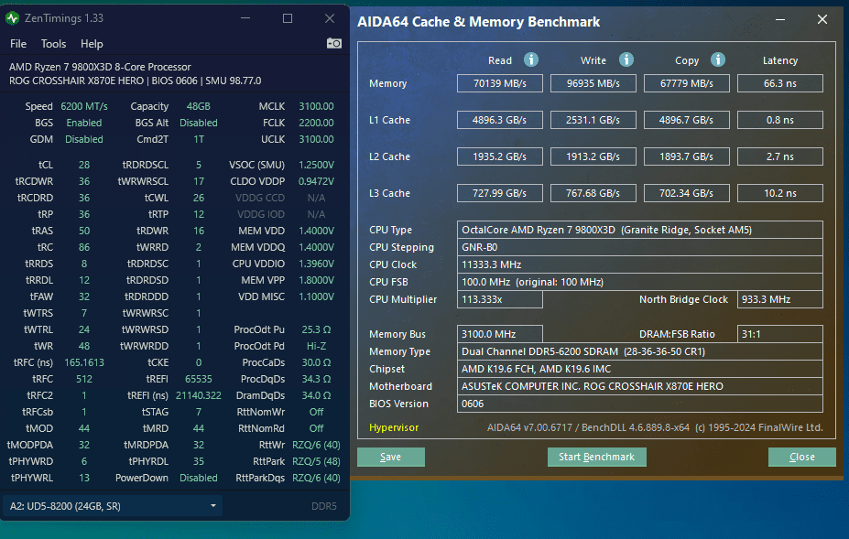
Task: Click the tCL value 28
Action: tap(84, 165)
